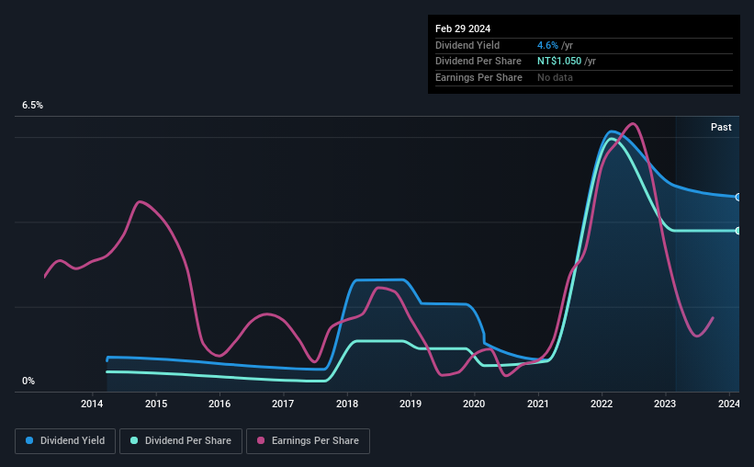Viewport: 754px width, 467px height.
Task: Click the pink Earnings Per Share legend dot
Action: 261,440
